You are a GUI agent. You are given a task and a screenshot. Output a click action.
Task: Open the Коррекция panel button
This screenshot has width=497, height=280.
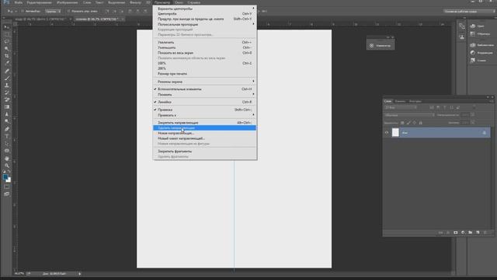pos(481,53)
